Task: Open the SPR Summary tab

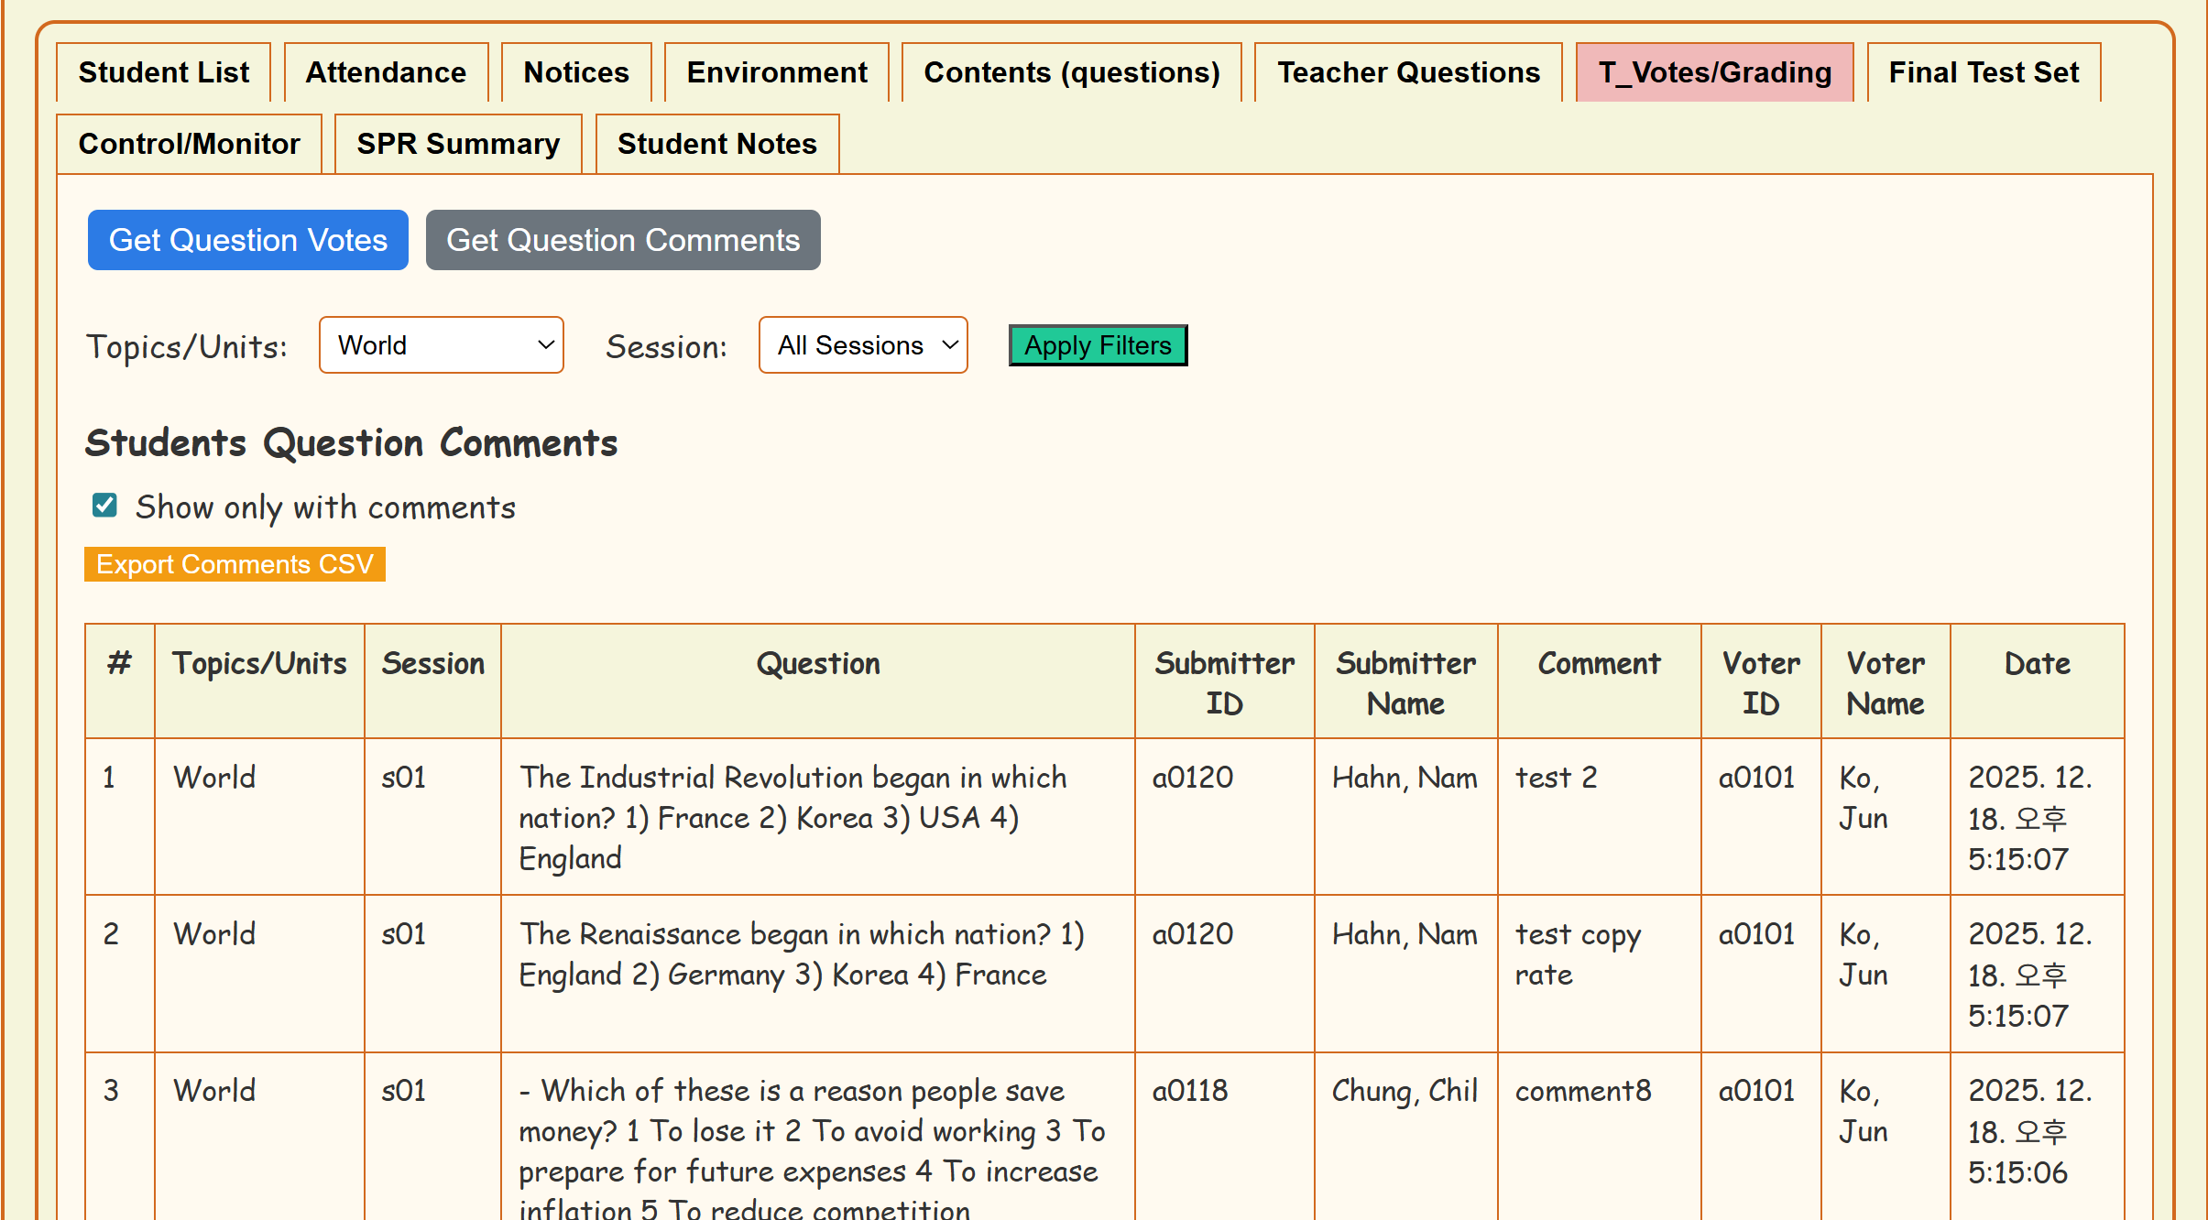Action: (x=458, y=144)
